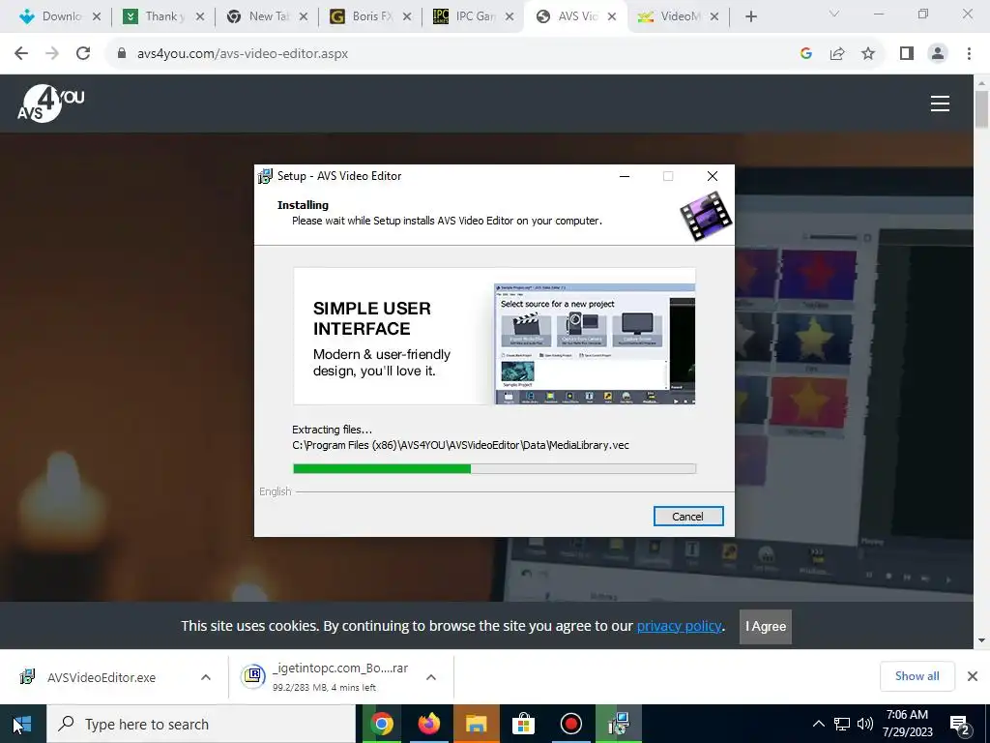The height and width of the screenshot is (743, 990).
Task: Go back in Chrome
Action: coord(21,54)
